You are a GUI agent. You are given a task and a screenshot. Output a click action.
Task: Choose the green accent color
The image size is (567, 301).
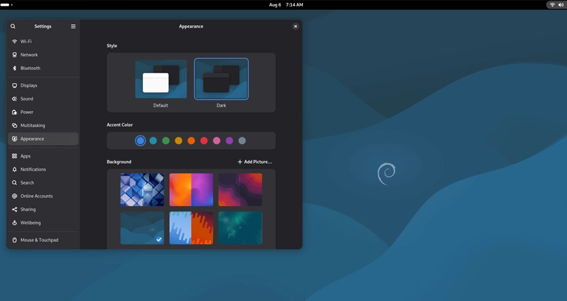tap(166, 141)
